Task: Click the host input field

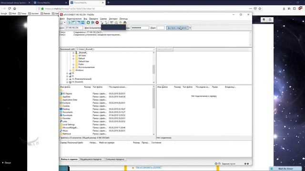Action: click(74, 28)
